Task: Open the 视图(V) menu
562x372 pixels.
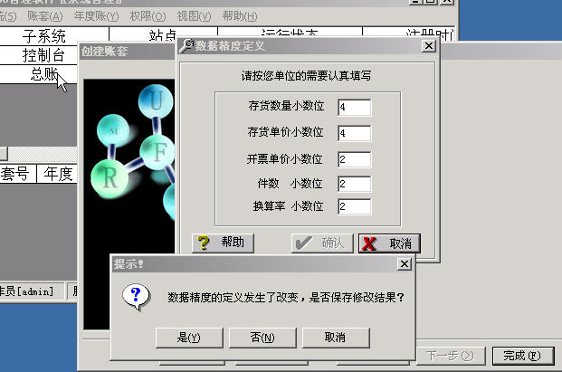Action: point(194,16)
